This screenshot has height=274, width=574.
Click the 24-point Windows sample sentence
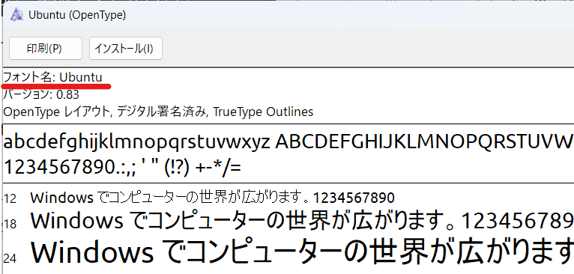(302, 252)
